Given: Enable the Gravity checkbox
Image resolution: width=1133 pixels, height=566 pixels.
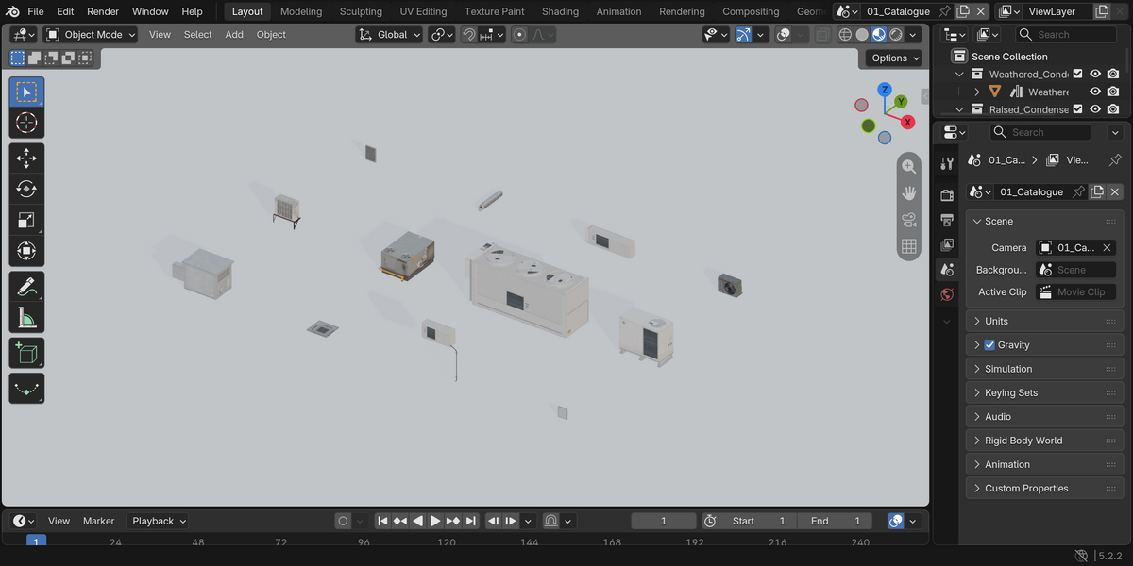Looking at the screenshot, I should (x=989, y=345).
